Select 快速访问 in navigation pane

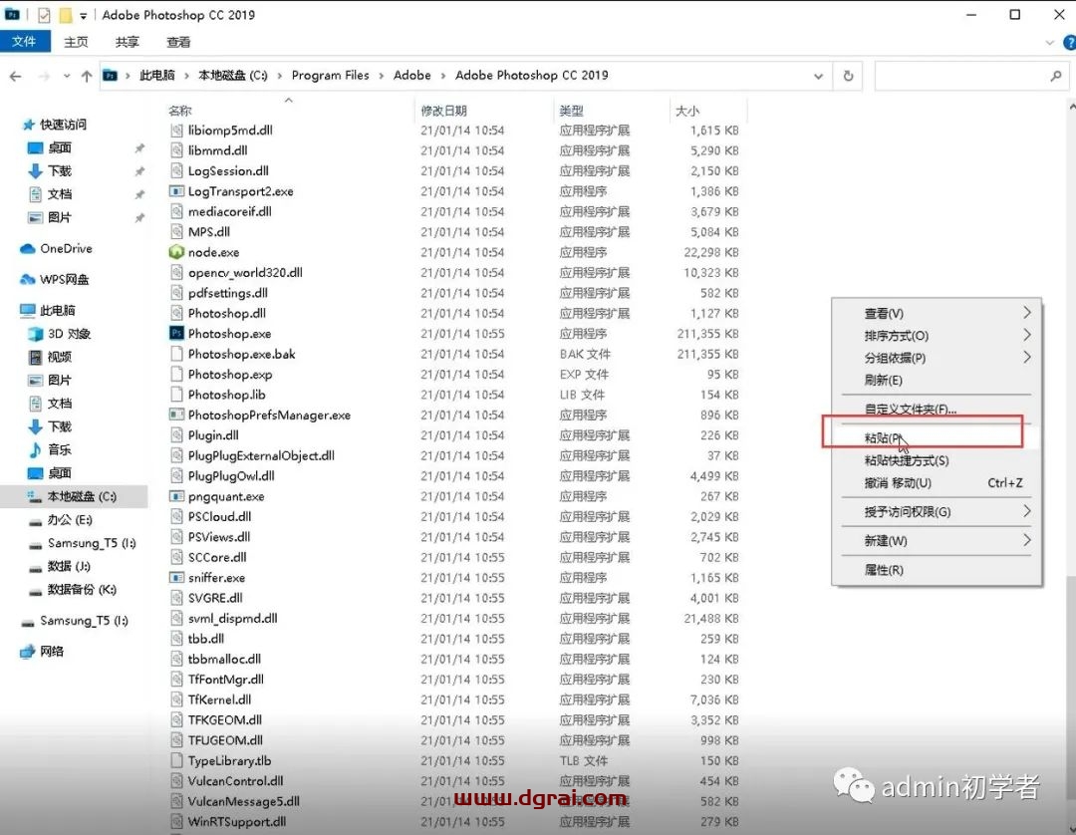pos(54,125)
